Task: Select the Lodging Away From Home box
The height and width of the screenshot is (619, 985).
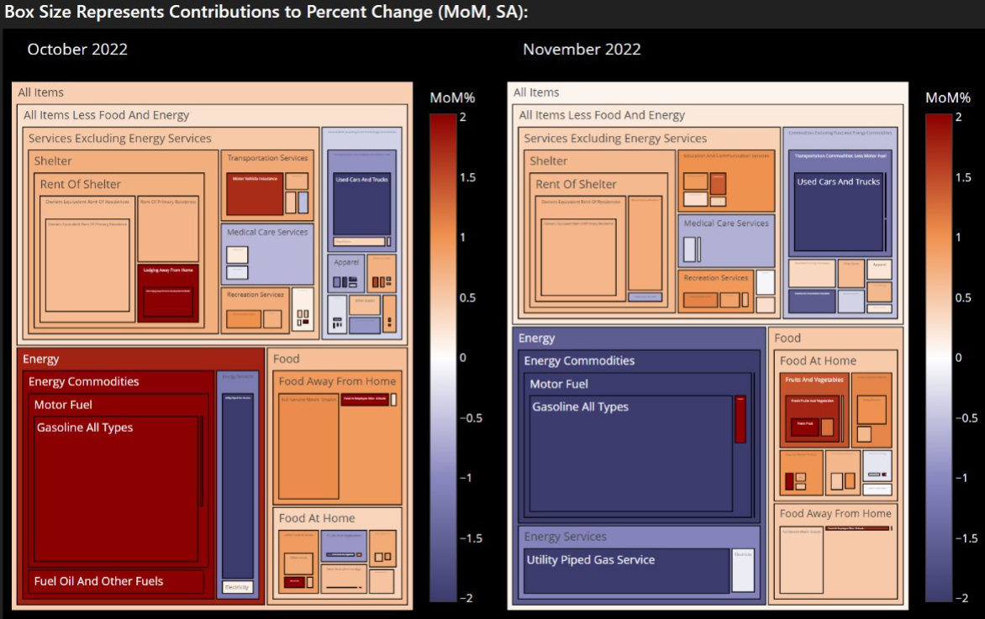Action: tap(168, 293)
